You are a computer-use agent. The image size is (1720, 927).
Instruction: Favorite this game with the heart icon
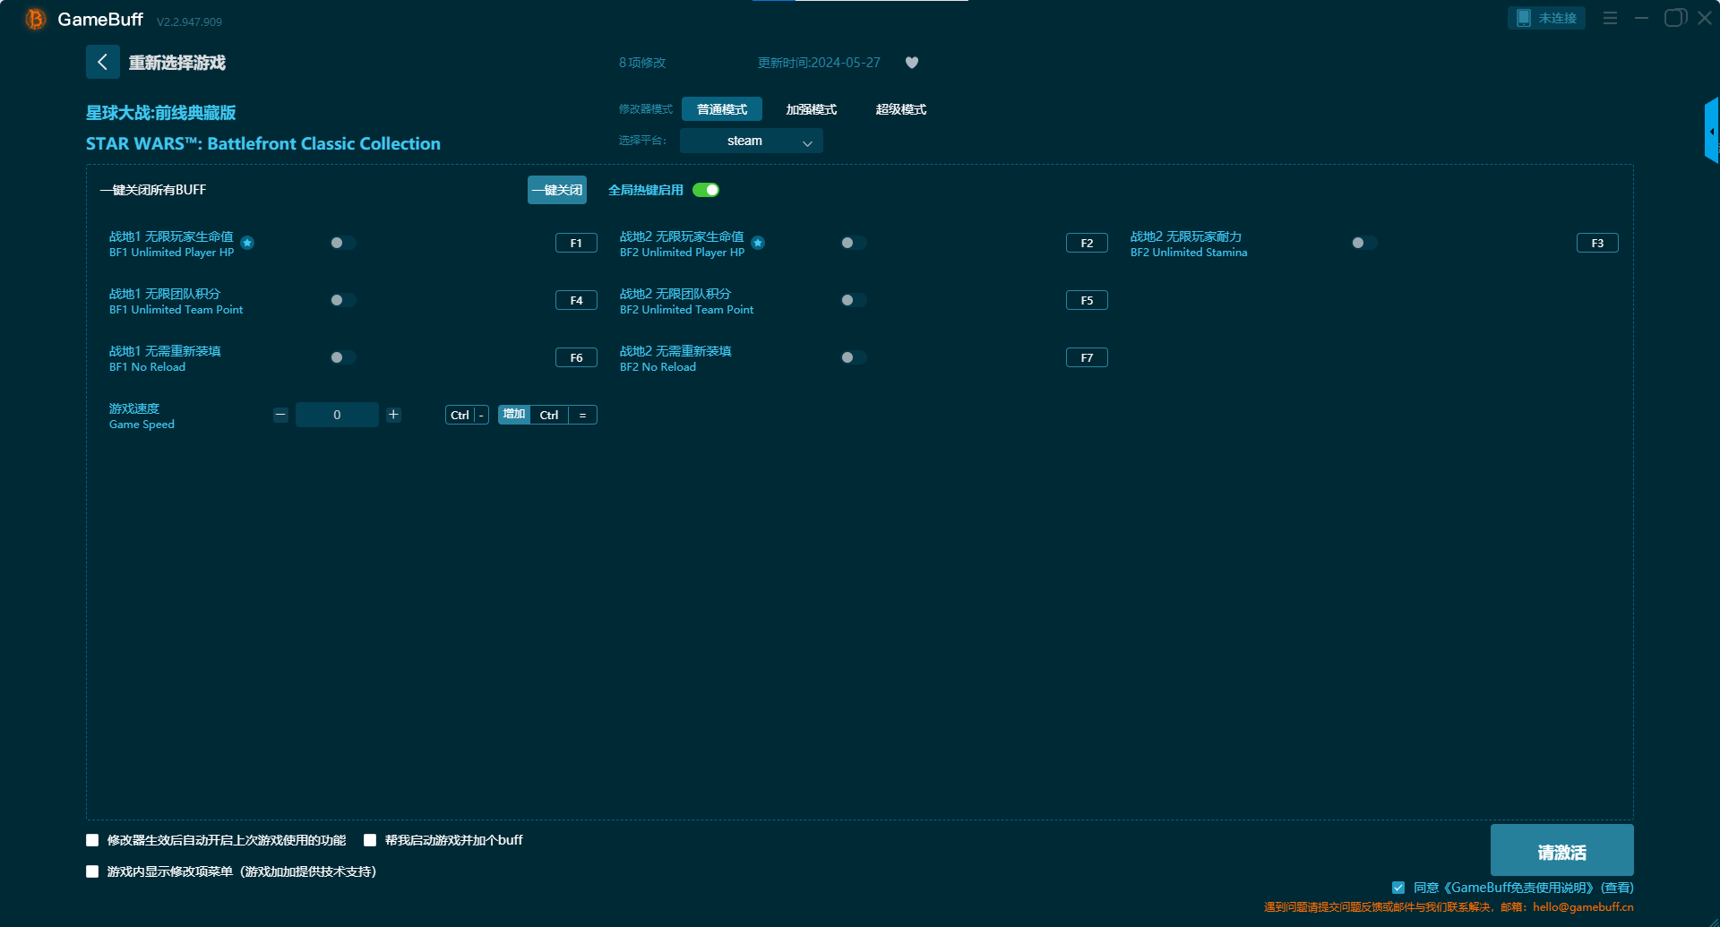tap(912, 63)
